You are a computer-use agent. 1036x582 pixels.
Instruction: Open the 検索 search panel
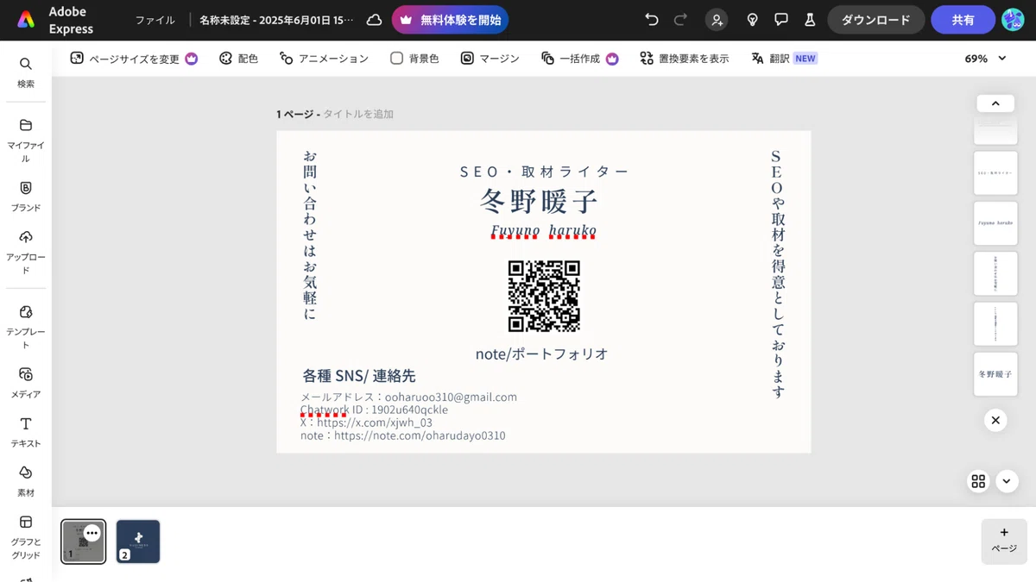click(x=26, y=72)
